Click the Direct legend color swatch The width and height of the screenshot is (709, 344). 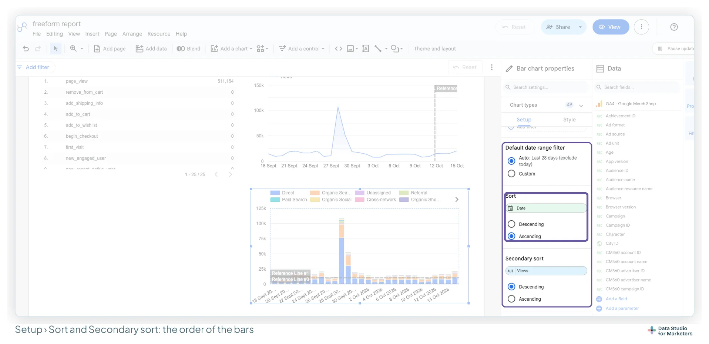click(275, 193)
